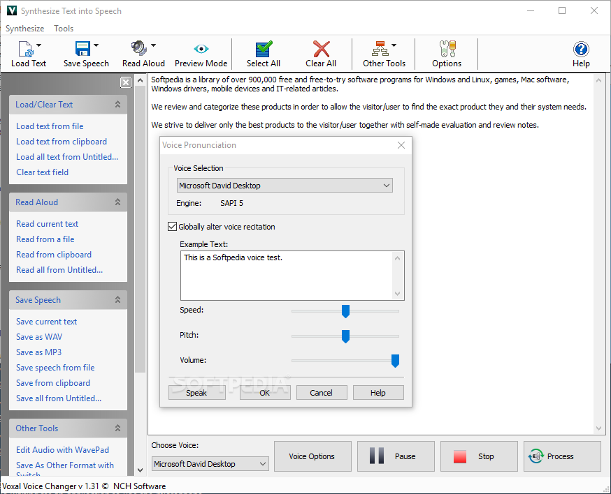Toggle Preview Mode eye icon

click(x=201, y=49)
